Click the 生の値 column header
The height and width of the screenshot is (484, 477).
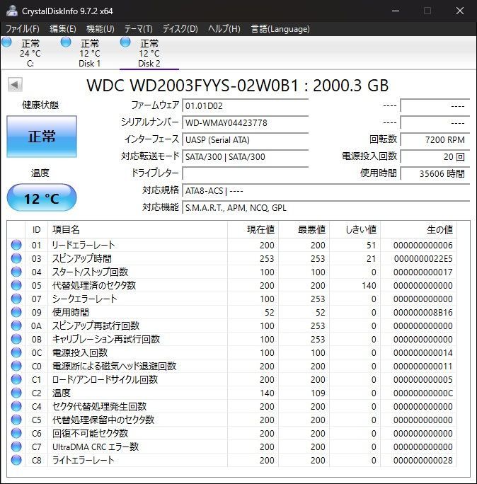pyautogui.click(x=419, y=230)
